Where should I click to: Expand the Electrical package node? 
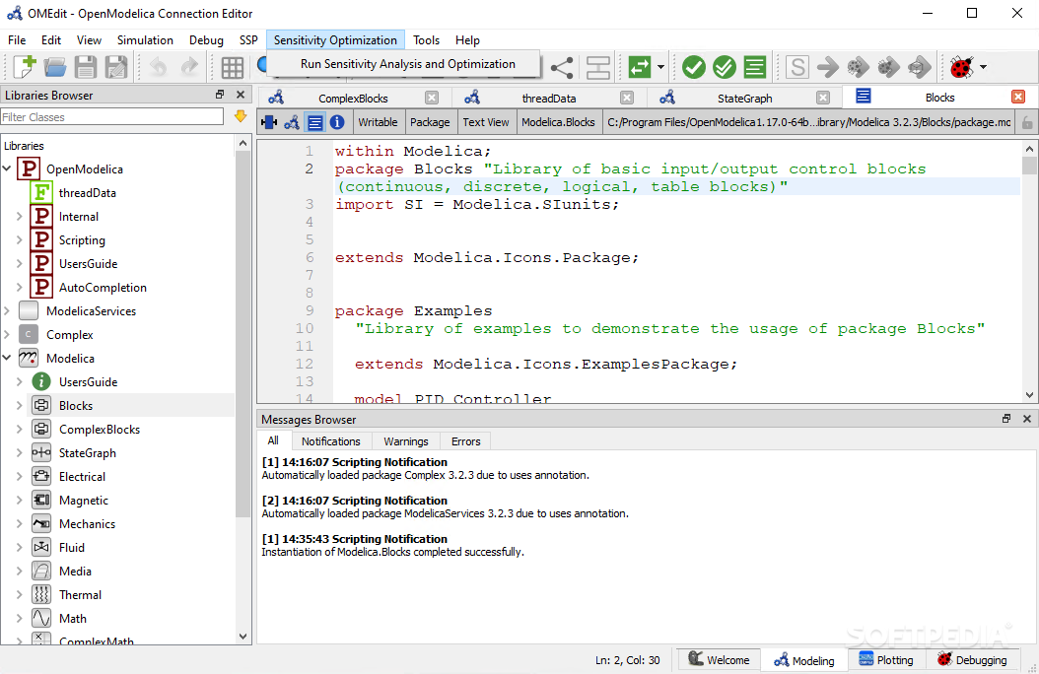pos(19,477)
